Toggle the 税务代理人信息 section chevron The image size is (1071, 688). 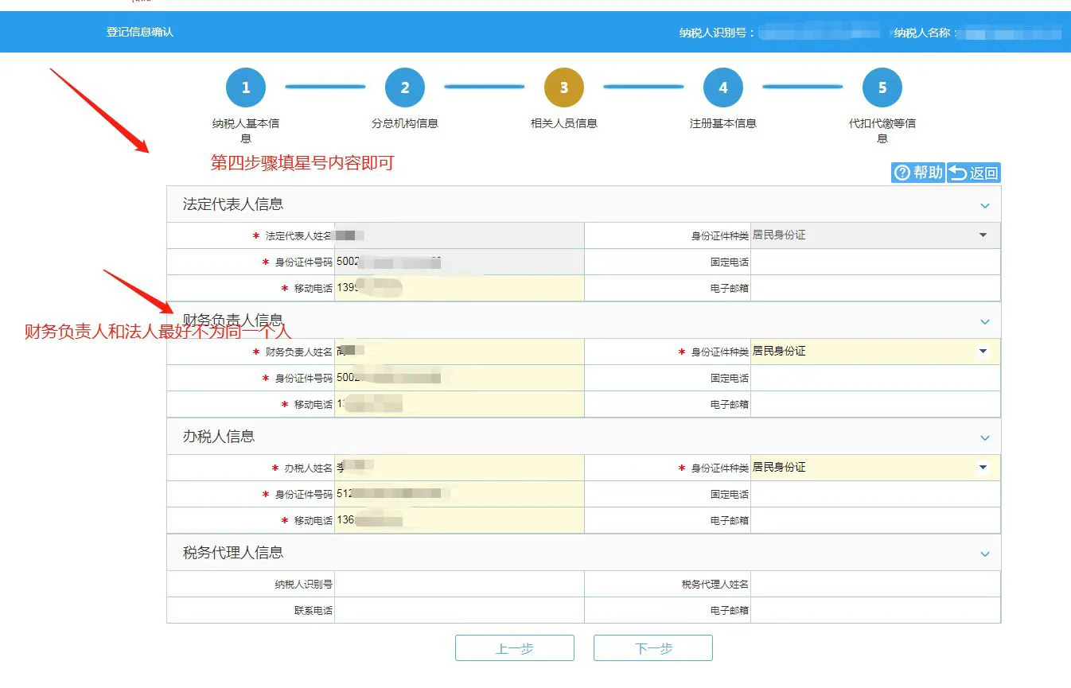click(984, 554)
